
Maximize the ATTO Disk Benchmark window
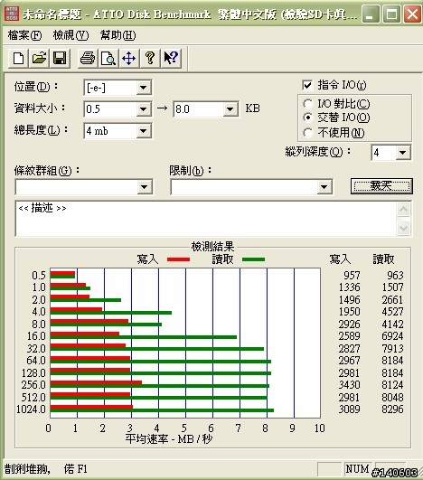click(x=391, y=14)
